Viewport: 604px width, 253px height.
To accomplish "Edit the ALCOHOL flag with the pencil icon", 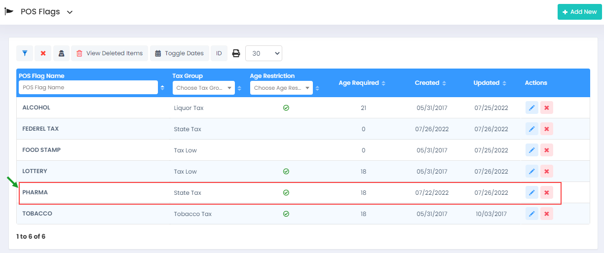I will [531, 108].
